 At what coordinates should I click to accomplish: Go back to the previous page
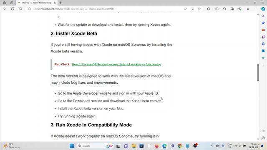(5, 9)
